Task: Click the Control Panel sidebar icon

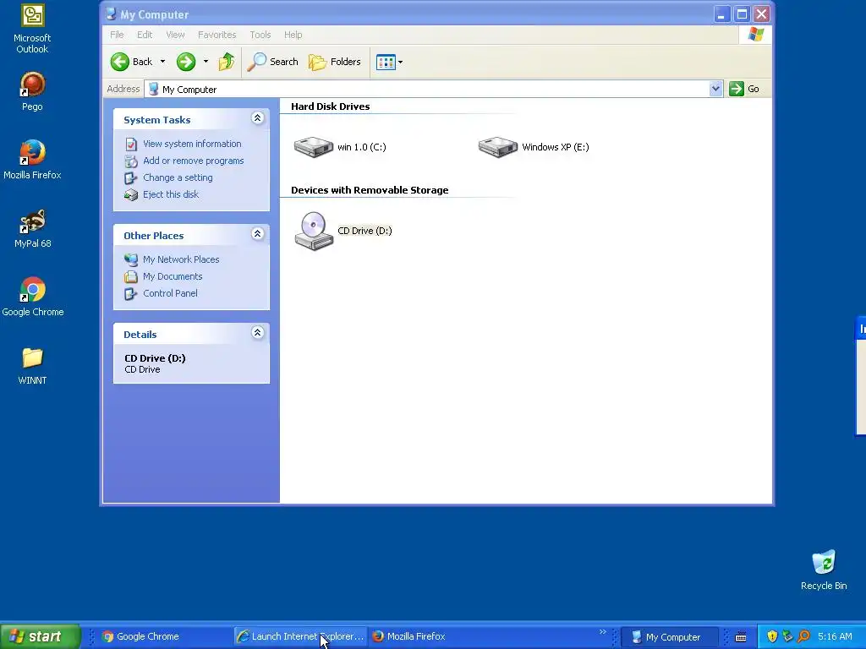Action: click(131, 293)
